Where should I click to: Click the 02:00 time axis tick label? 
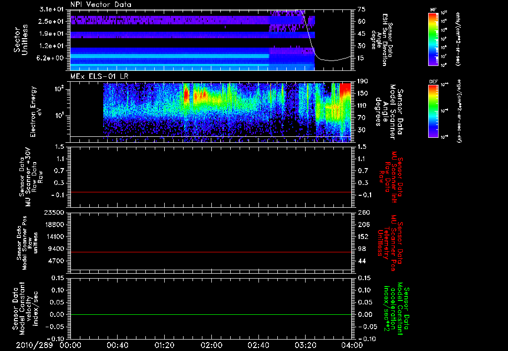(x=211, y=345)
